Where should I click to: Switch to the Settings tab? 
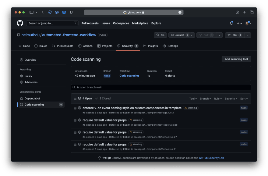click(170, 46)
